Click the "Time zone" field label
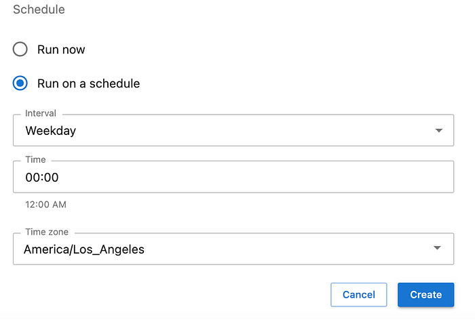The image size is (475, 320). 47,232
